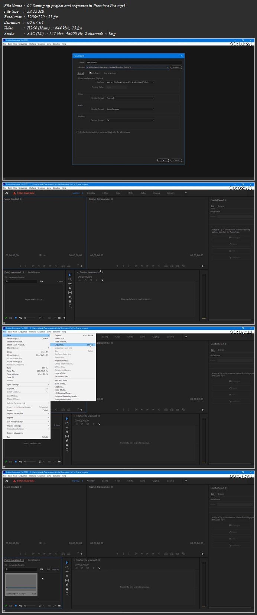Screen dimensions: 257x615
Task: Select Hand tool in the 00:02:49 frame
Action: coord(70,301)
